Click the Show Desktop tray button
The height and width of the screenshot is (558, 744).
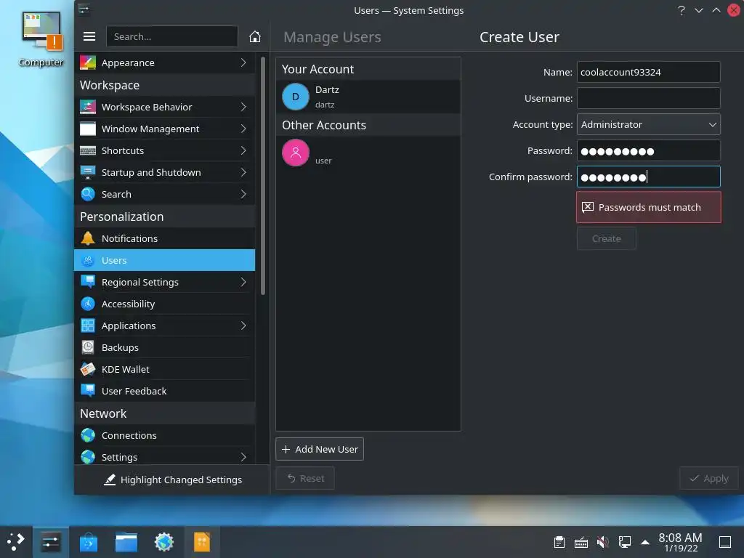coord(725,542)
